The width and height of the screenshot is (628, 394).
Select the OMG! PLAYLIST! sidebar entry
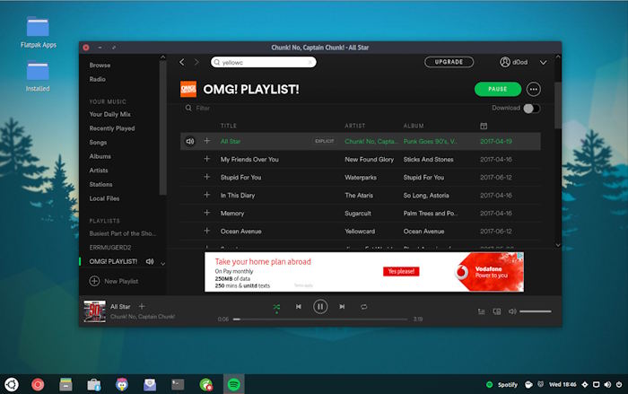113,261
